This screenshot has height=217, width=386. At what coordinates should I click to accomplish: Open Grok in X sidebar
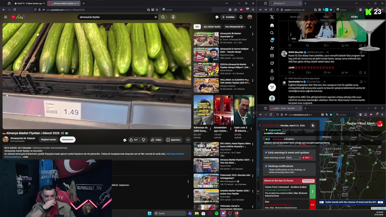pyautogui.click(x=272, y=63)
